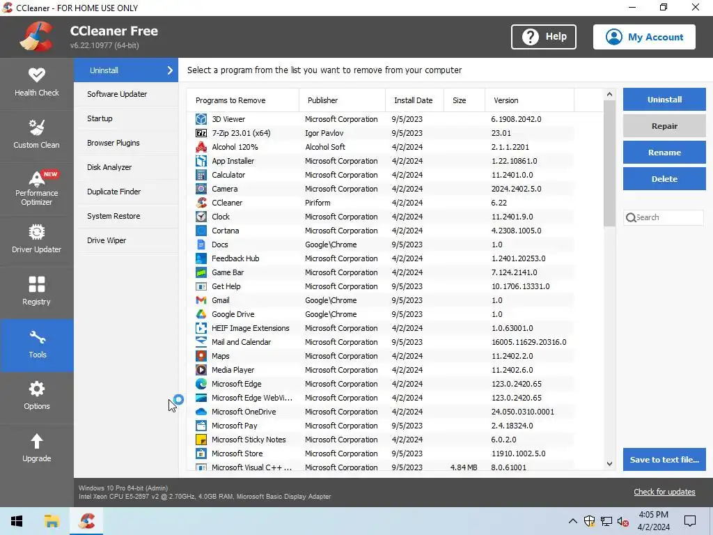
Task: Open Health Check from the sidebar
Action: point(37,84)
